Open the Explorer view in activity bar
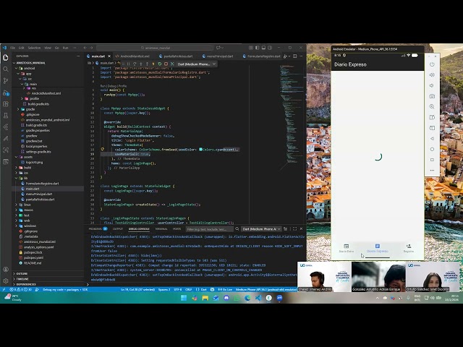 (x=6, y=58)
